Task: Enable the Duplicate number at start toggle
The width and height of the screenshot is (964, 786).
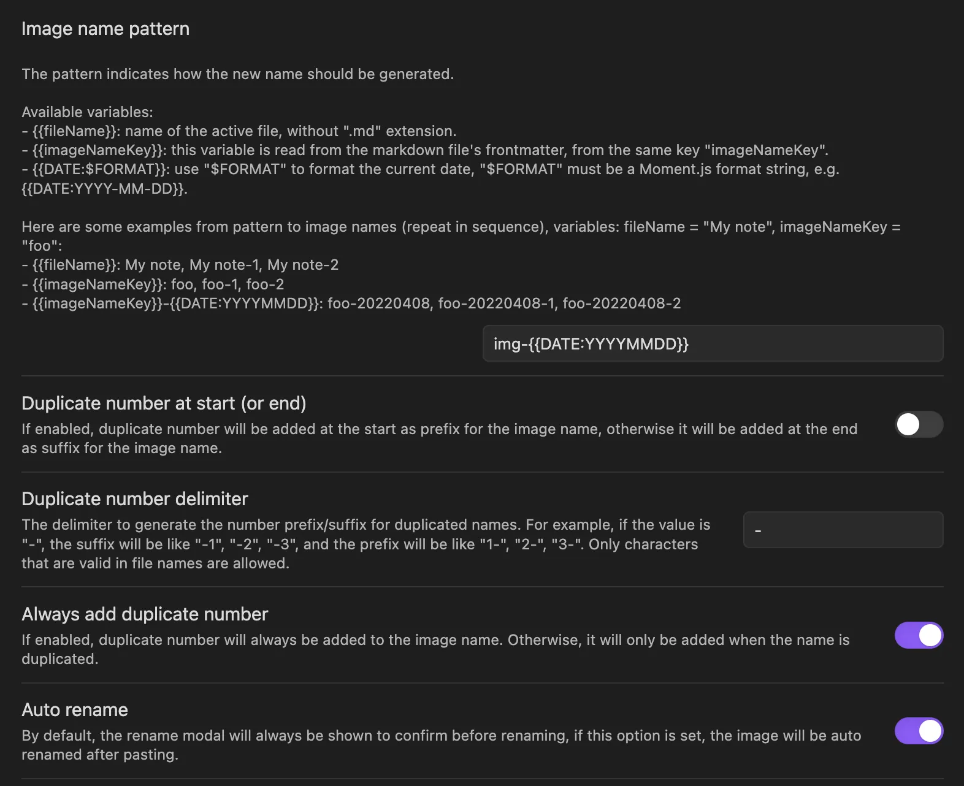Action: click(x=918, y=424)
